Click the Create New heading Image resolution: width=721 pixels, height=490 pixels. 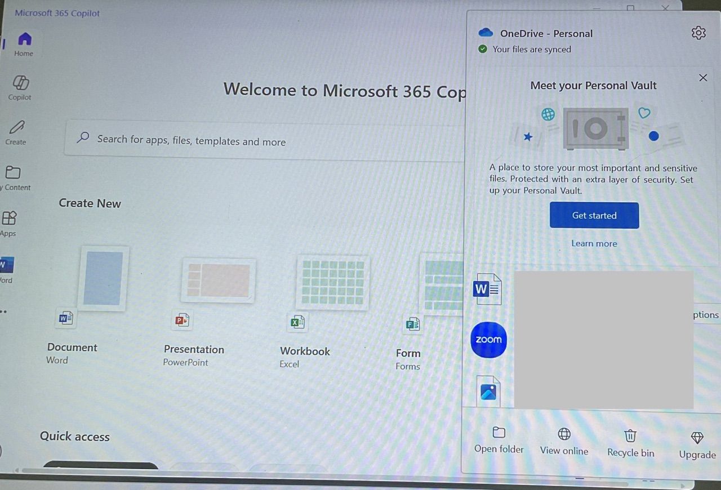click(x=90, y=203)
